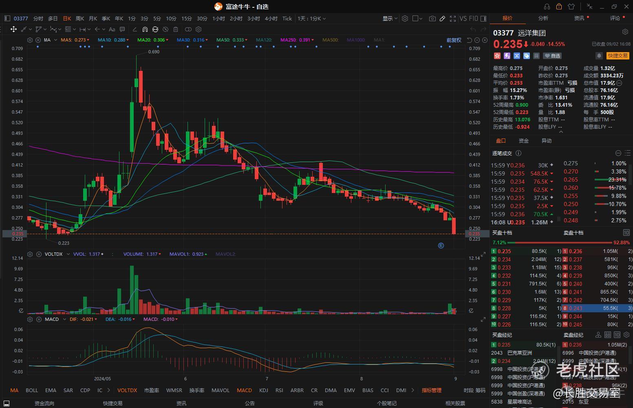Open skin theme shirt icon
Screen dimensions: 633x408
point(571,7)
